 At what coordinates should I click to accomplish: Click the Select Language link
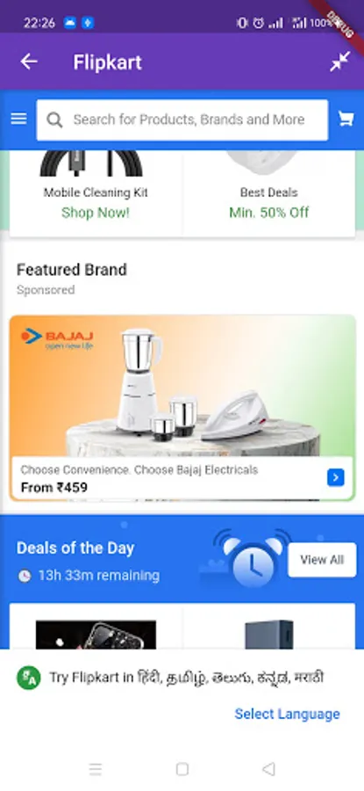click(287, 714)
